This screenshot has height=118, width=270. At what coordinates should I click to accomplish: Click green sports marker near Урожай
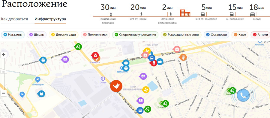point(165,103)
